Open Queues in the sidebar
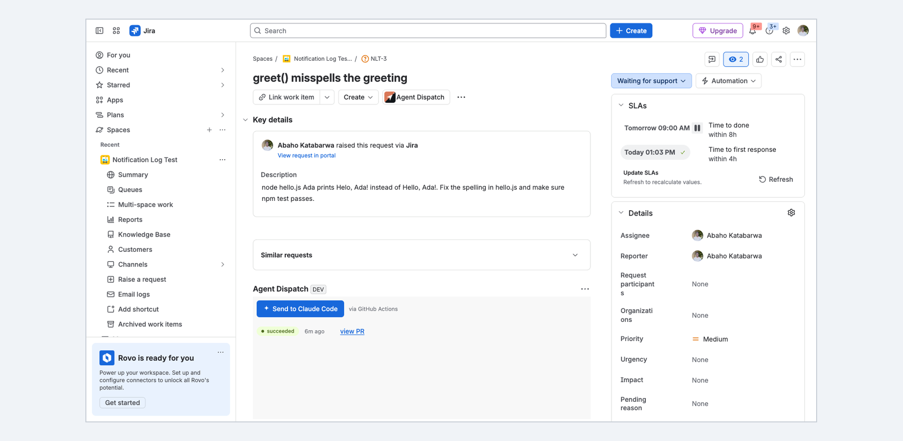The width and height of the screenshot is (903, 441). click(x=130, y=190)
